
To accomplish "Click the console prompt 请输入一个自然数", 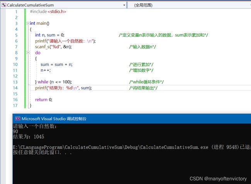I will 35,126.
